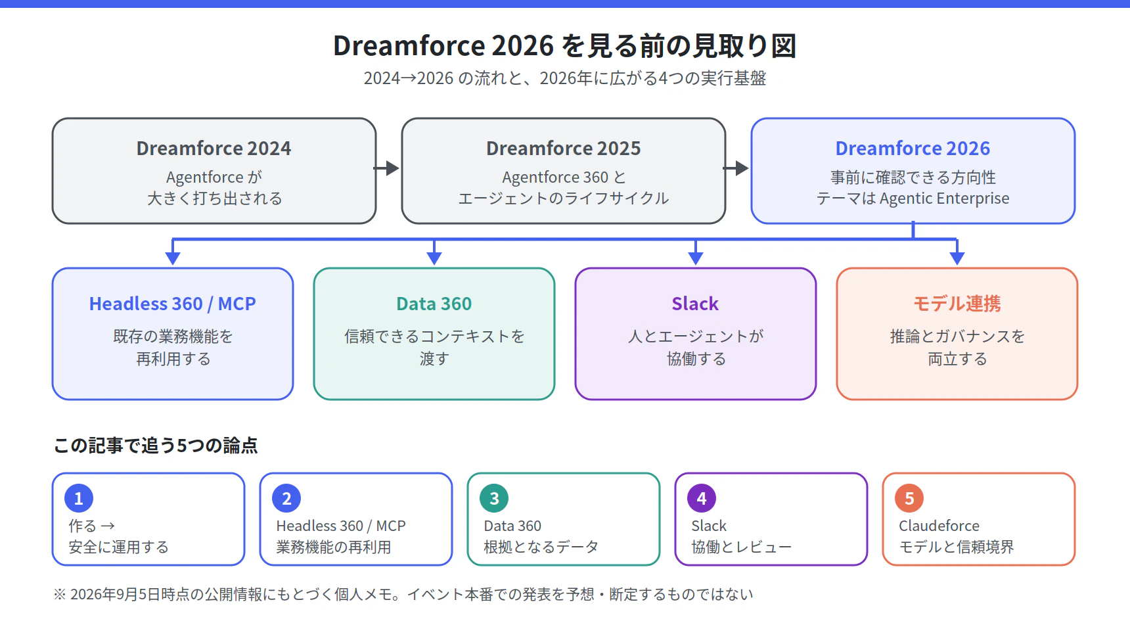Viewport: 1130px width, 623px height.
Task: Click the orange number 5 circle badge
Action: pyautogui.click(x=909, y=498)
